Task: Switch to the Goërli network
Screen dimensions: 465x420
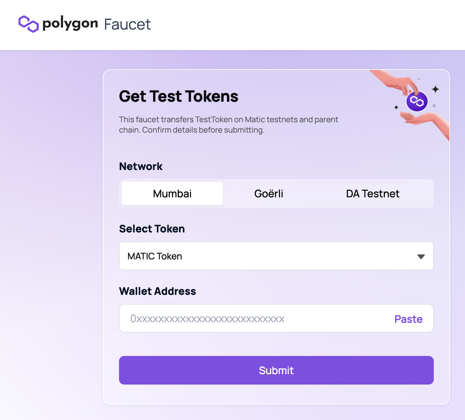Action: click(x=269, y=193)
